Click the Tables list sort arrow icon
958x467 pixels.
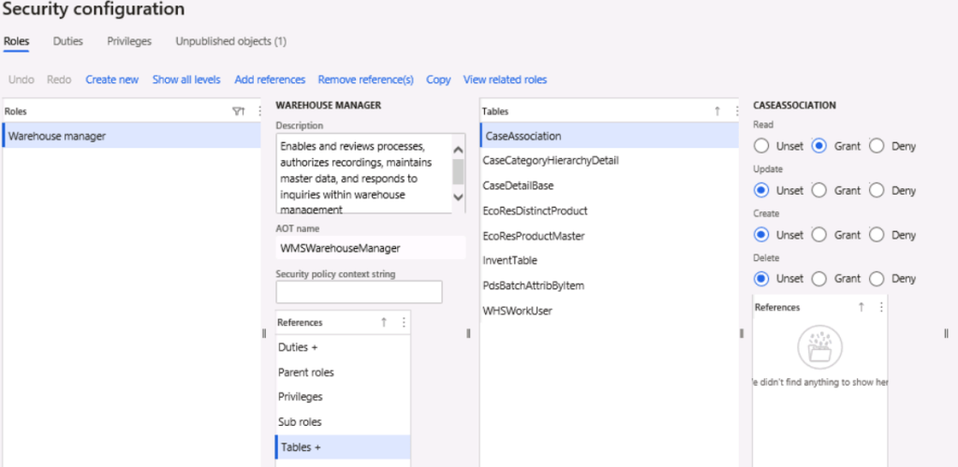coord(717,111)
